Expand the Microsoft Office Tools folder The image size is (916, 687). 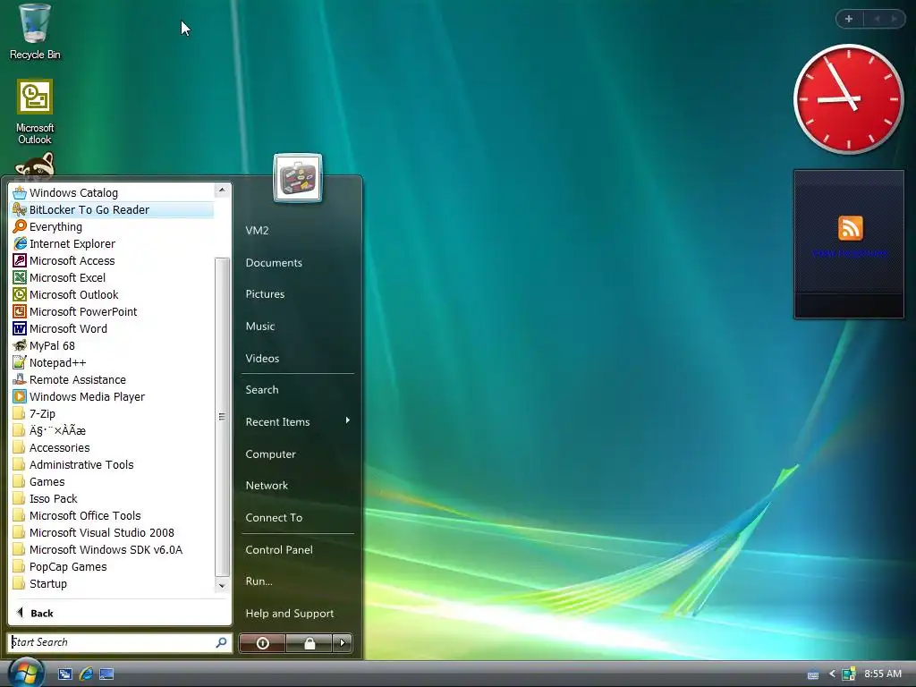(112, 515)
